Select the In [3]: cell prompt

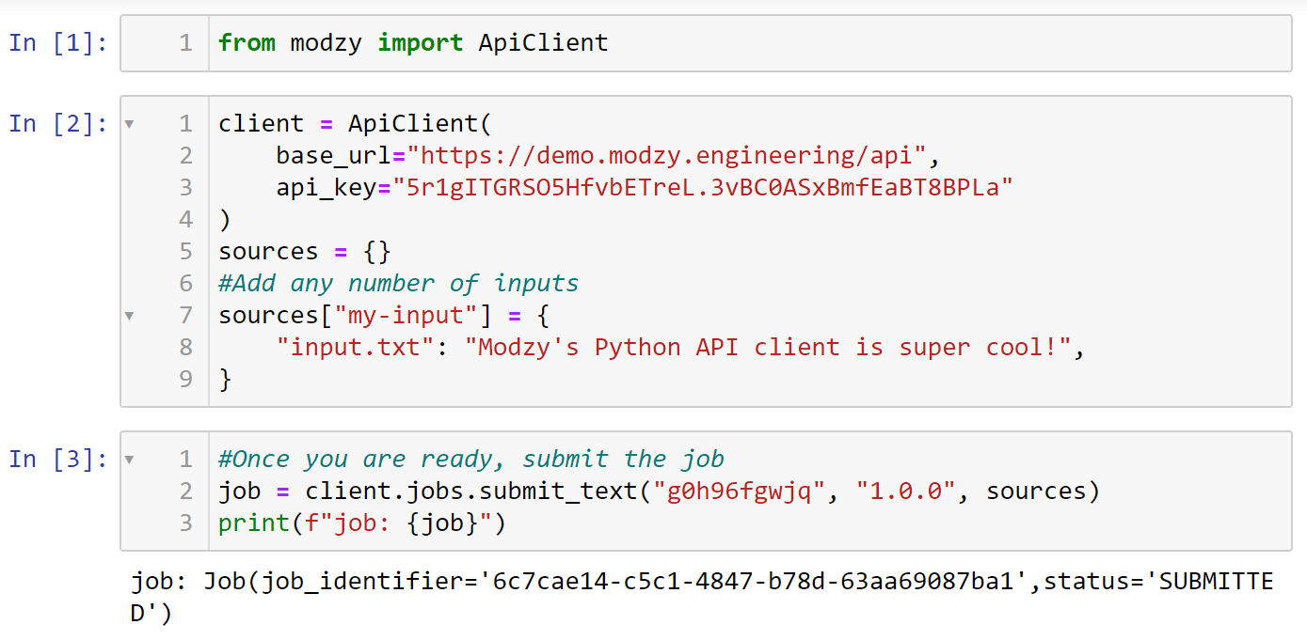pos(58,460)
